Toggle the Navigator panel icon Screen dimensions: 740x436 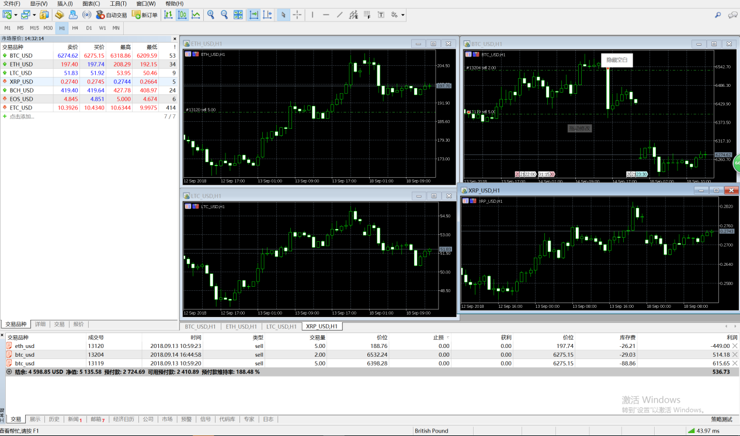tap(72, 15)
